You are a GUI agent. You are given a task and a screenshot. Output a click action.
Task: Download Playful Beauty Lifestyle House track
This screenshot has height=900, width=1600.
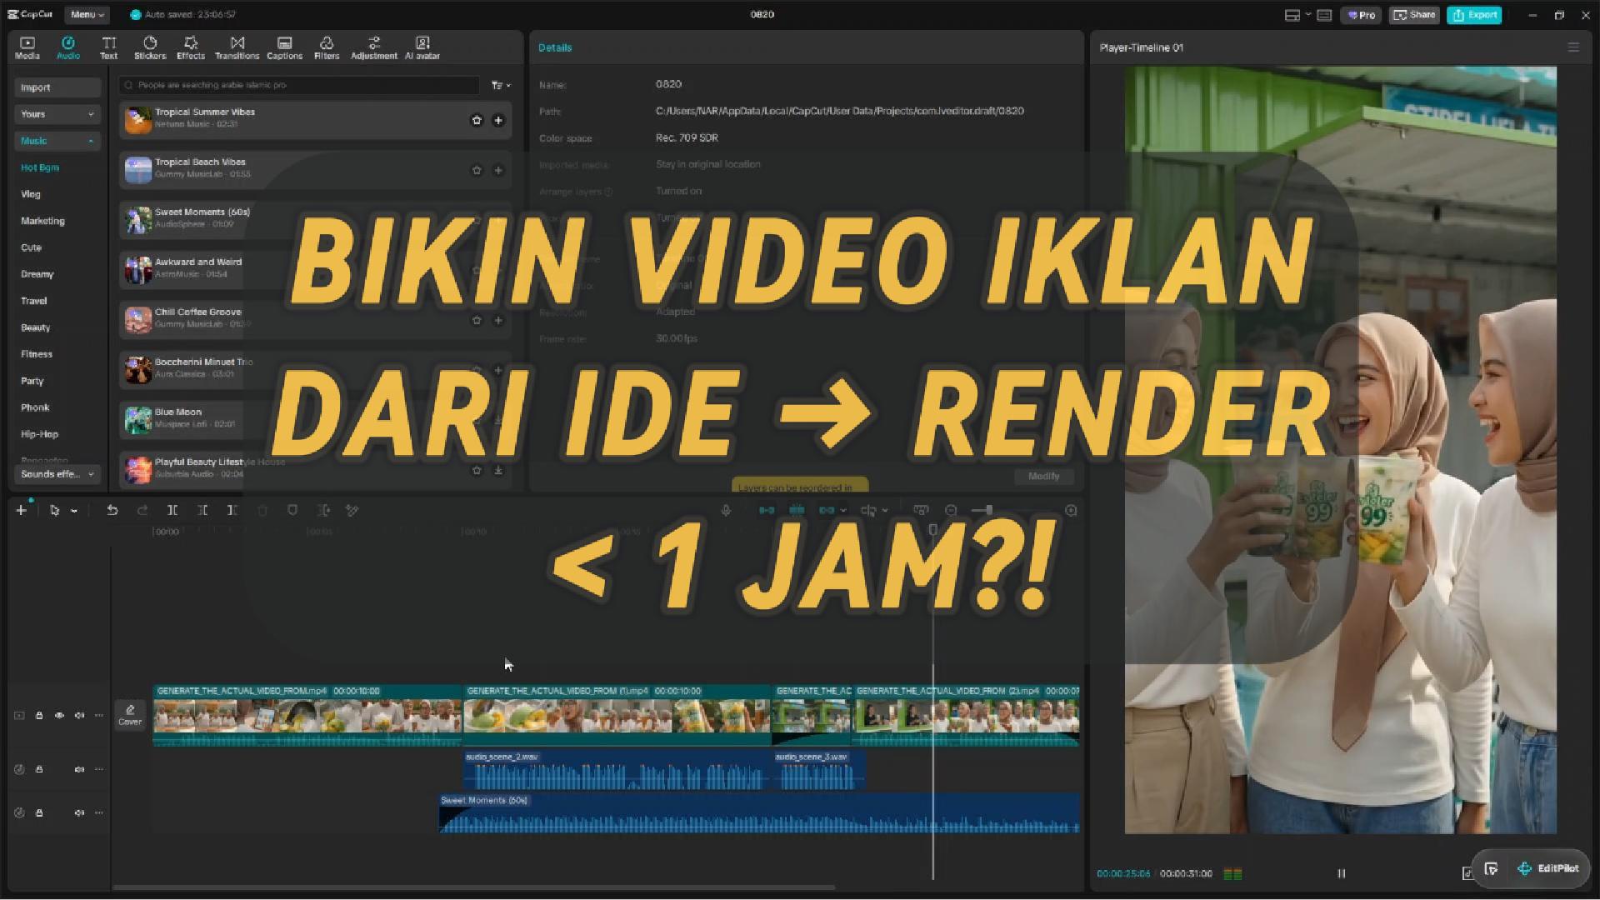pyautogui.click(x=498, y=470)
